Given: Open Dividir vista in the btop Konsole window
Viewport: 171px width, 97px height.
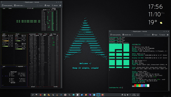Looking at the screenshot, I should (19, 5).
